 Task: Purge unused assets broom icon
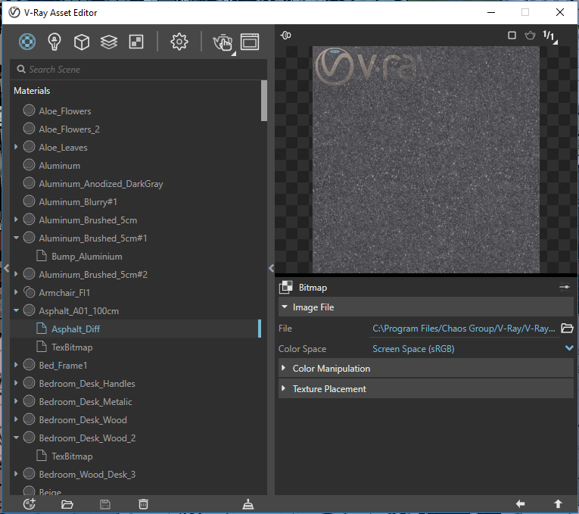point(247,504)
